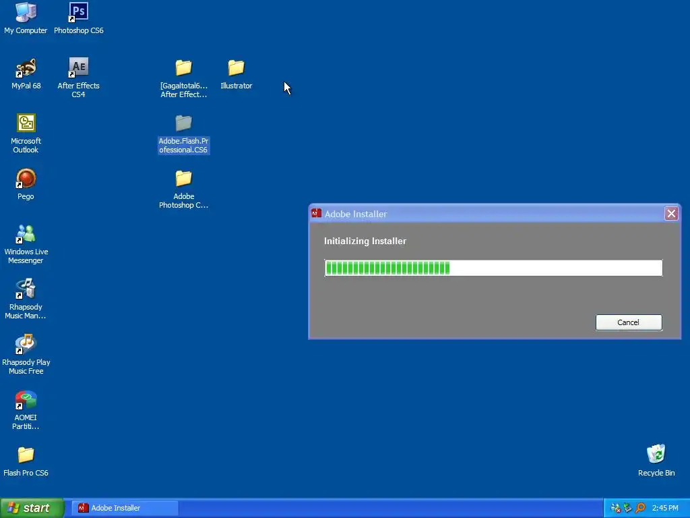Click Cancel in Adobe Installer
This screenshot has height=518, width=690.
pos(629,322)
